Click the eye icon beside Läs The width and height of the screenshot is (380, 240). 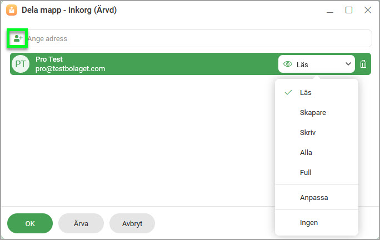288,64
